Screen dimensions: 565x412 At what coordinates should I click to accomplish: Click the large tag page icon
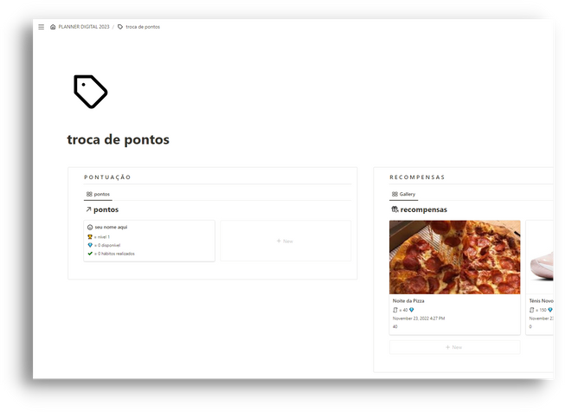click(x=91, y=92)
